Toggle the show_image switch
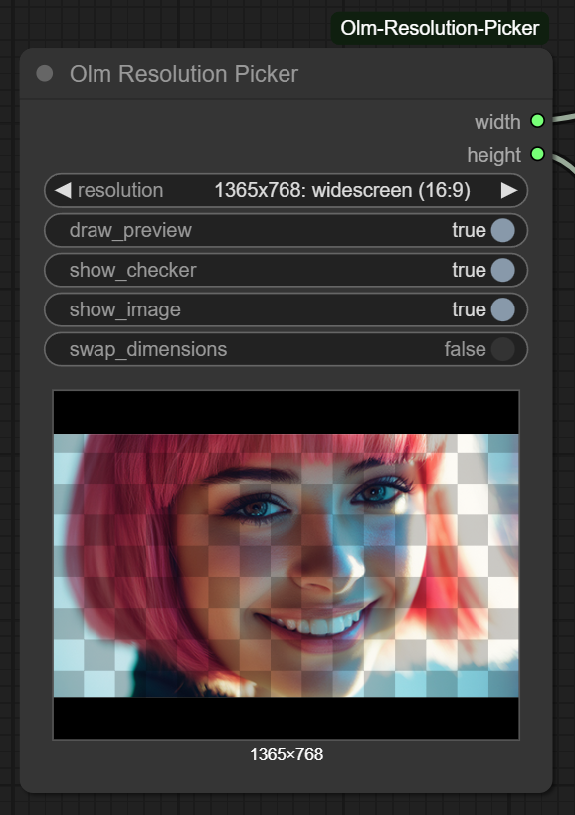 [502, 309]
